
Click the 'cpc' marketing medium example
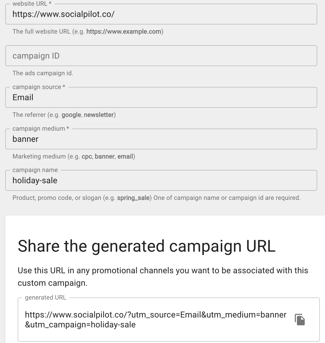pyautogui.click(x=87, y=156)
